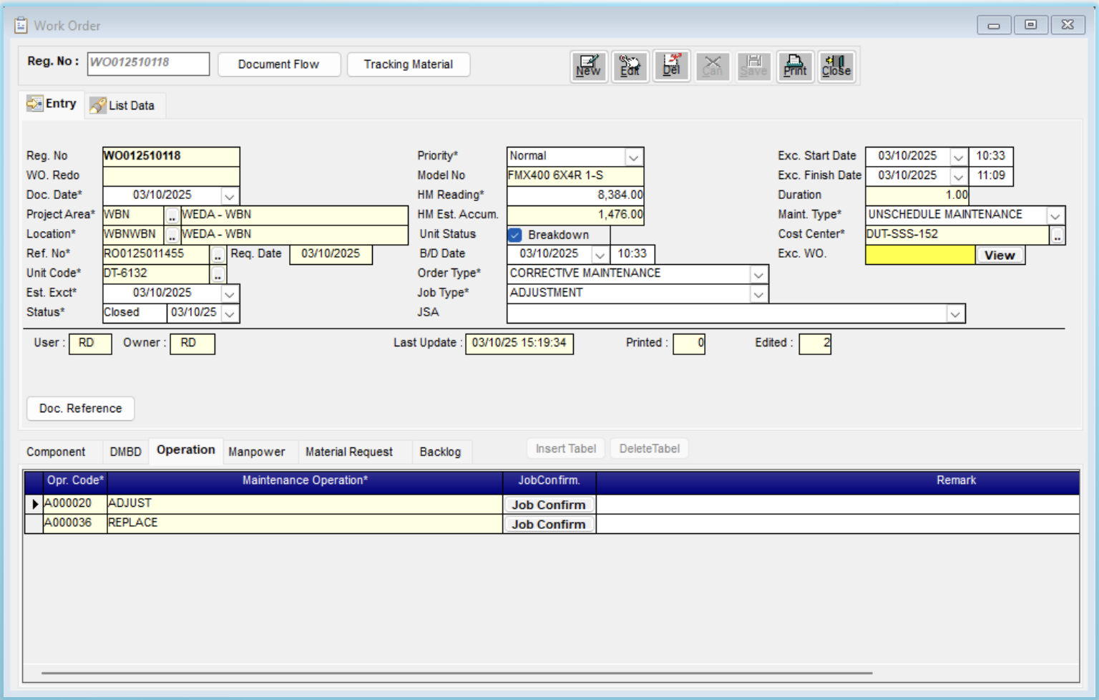Open the Component tab
The image size is (1099, 700).
click(x=56, y=452)
